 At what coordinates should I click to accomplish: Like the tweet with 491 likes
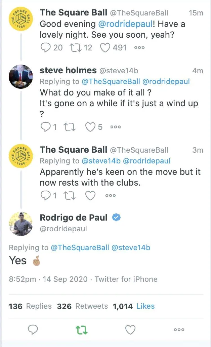pos(105,48)
